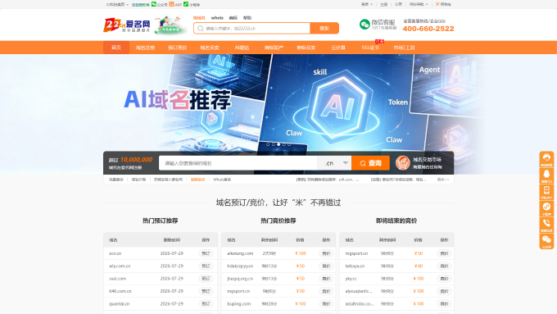The height and width of the screenshot is (314, 557).
Task: Open the mobile APP sidebar icon
Action: coord(546,193)
